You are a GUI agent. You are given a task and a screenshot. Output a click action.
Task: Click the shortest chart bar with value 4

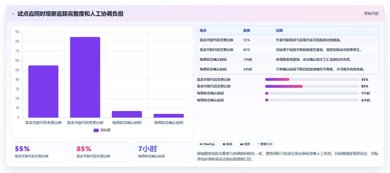169,116
